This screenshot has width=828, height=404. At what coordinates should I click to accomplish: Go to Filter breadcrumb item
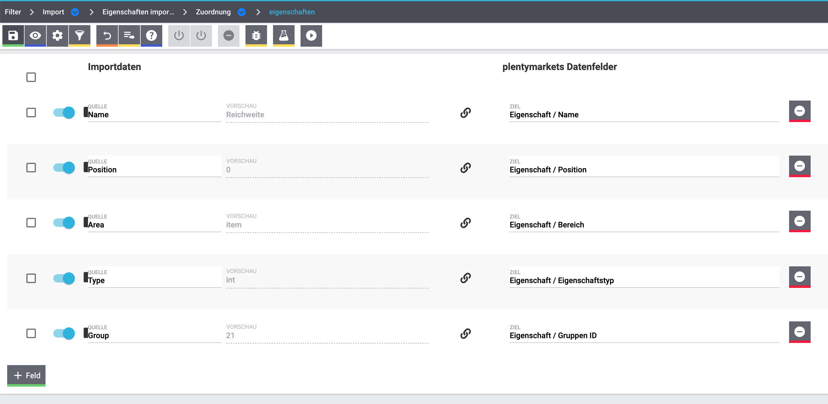coord(13,12)
